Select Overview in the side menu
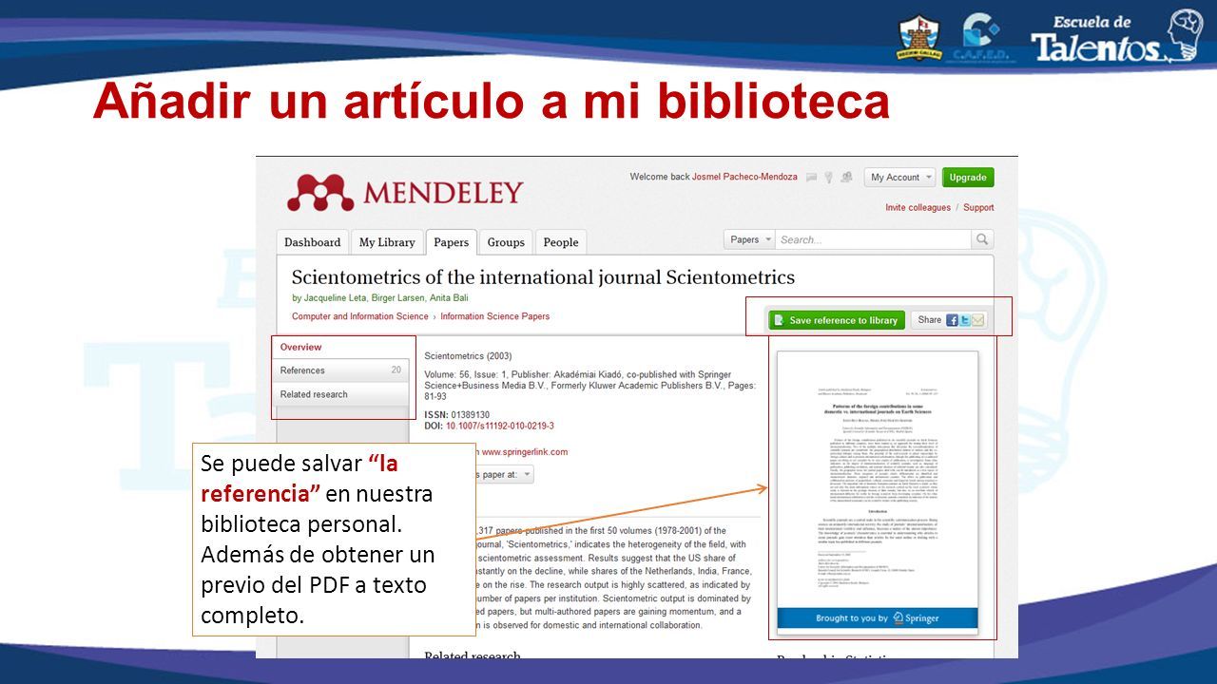This screenshot has height=684, width=1217. [x=340, y=347]
